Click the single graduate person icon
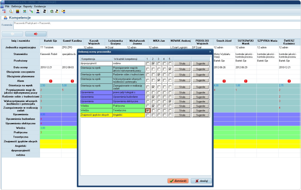301x190 pixels. 38,12
